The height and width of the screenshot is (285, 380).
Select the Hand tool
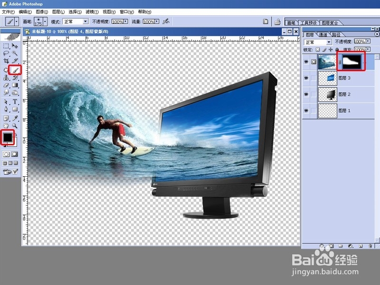coord(6,126)
